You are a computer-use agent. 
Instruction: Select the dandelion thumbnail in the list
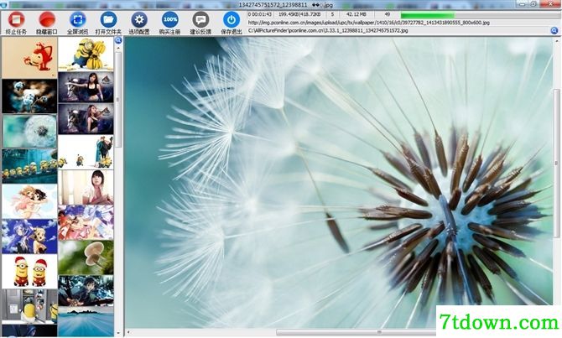(29, 131)
